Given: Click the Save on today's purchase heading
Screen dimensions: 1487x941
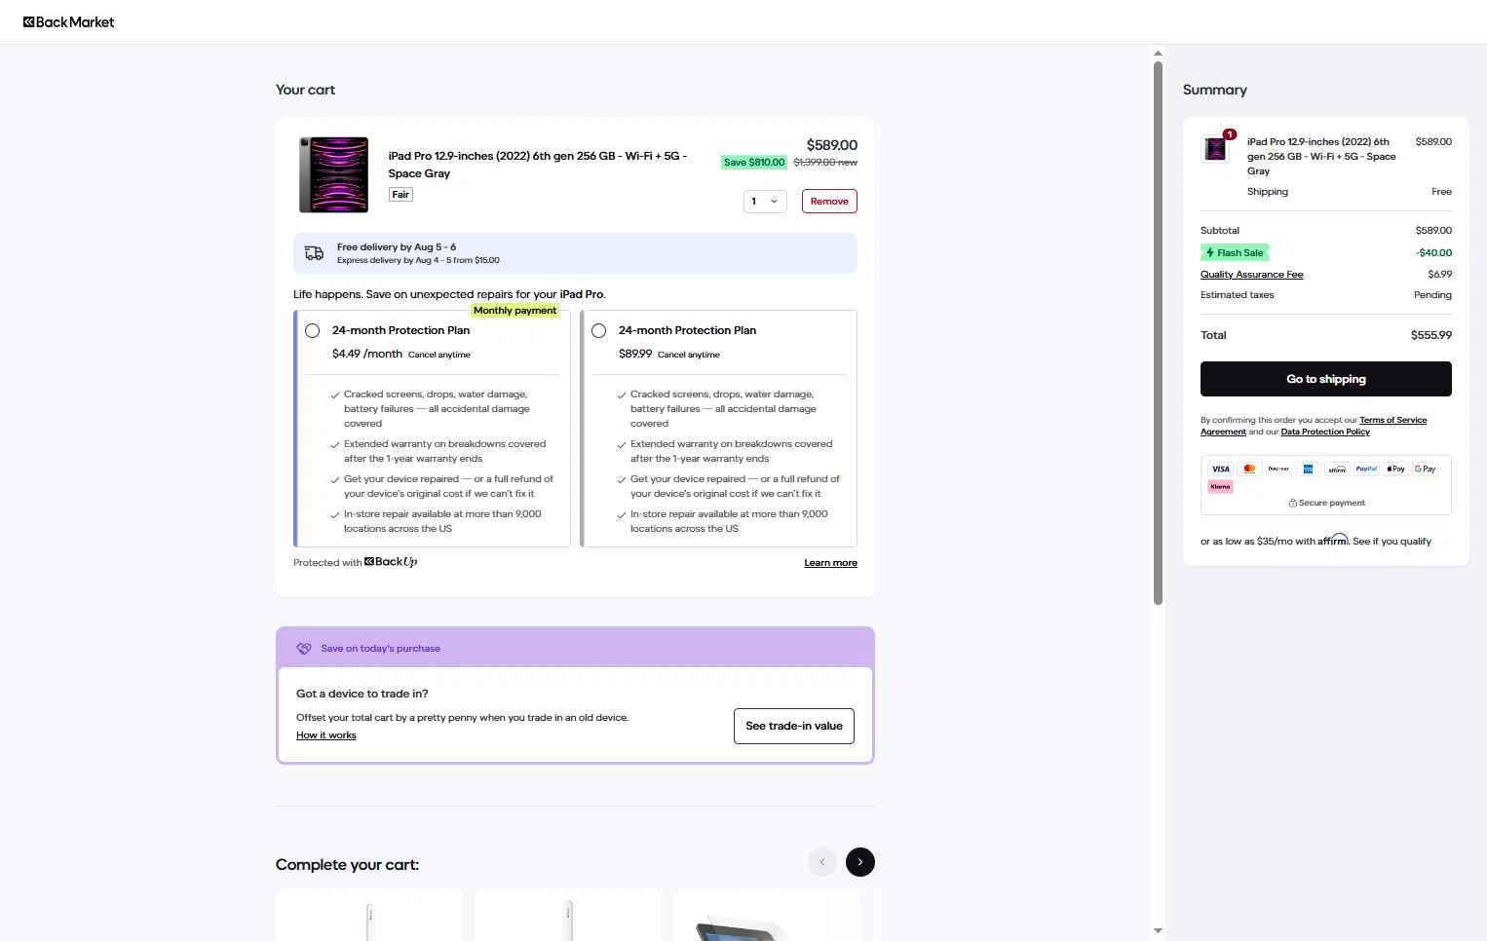Looking at the screenshot, I should click(380, 649).
